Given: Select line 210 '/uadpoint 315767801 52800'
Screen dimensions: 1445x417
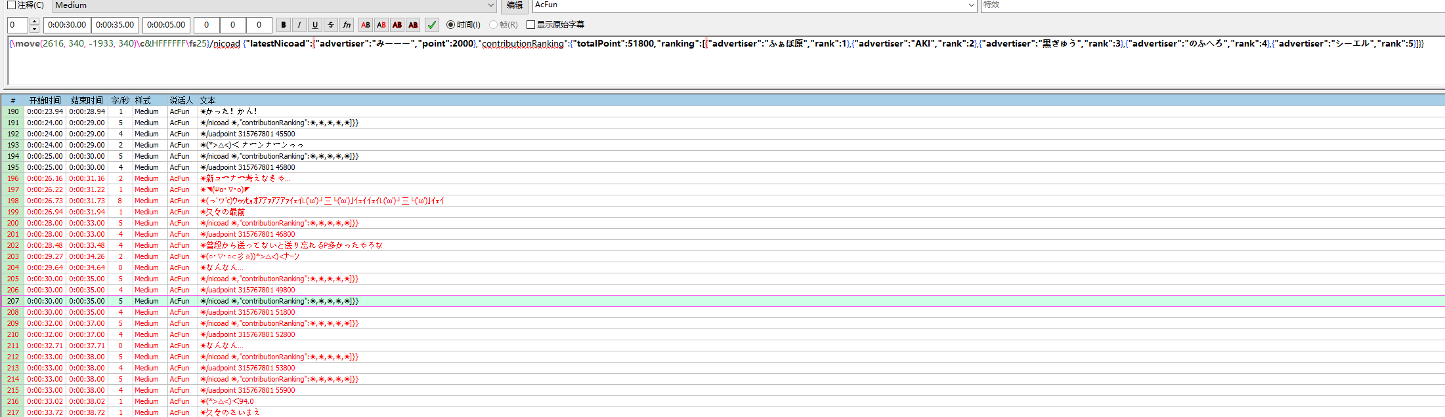Looking at the screenshot, I should (x=723, y=334).
